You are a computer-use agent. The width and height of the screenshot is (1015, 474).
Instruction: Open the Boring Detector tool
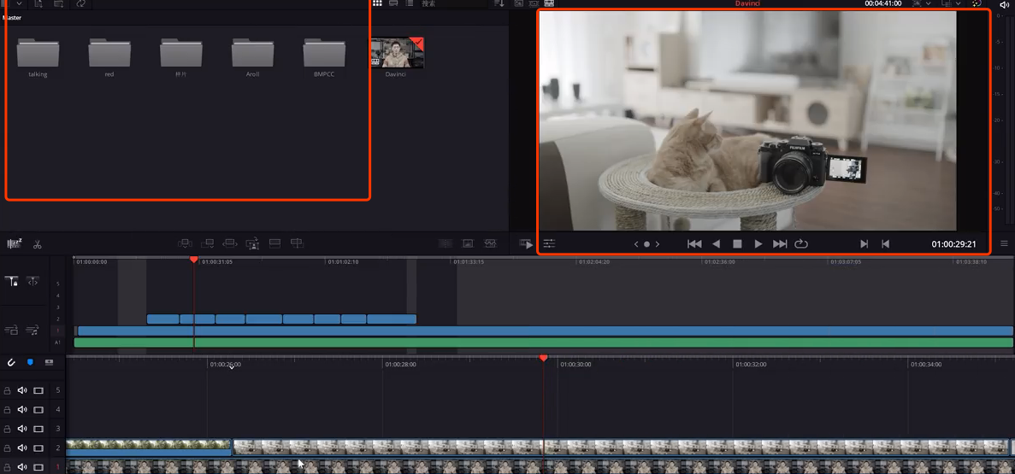pyautogui.click(x=14, y=244)
